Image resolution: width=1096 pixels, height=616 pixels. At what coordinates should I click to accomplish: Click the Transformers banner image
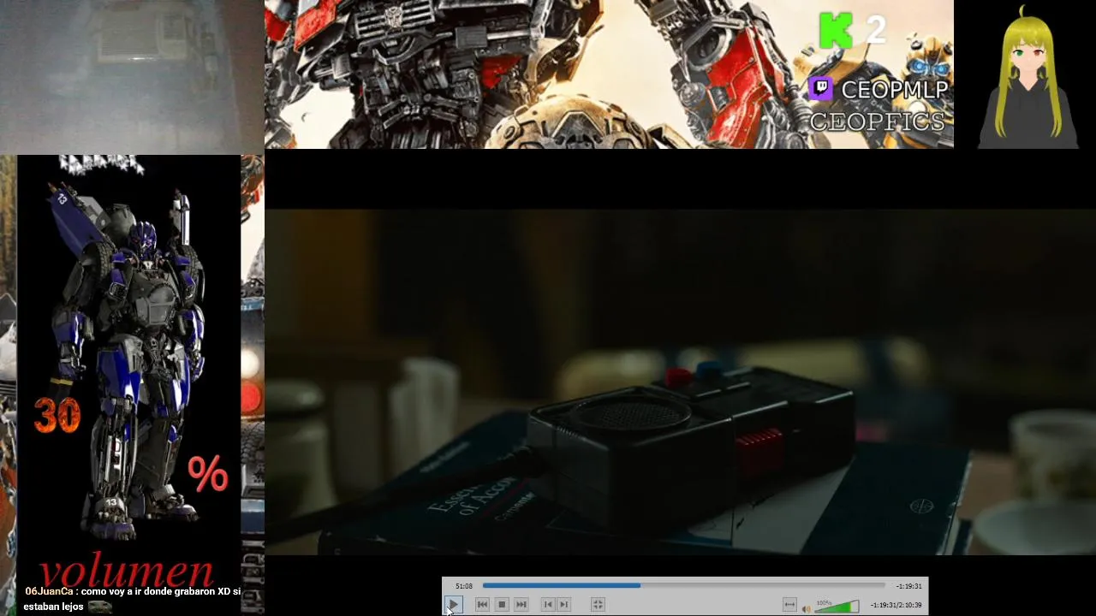click(609, 74)
